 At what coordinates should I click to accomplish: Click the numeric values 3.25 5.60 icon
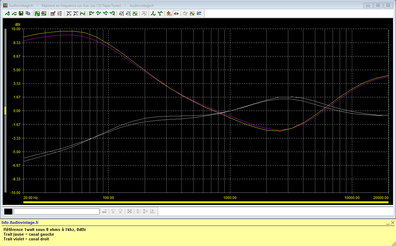[x=59, y=13]
